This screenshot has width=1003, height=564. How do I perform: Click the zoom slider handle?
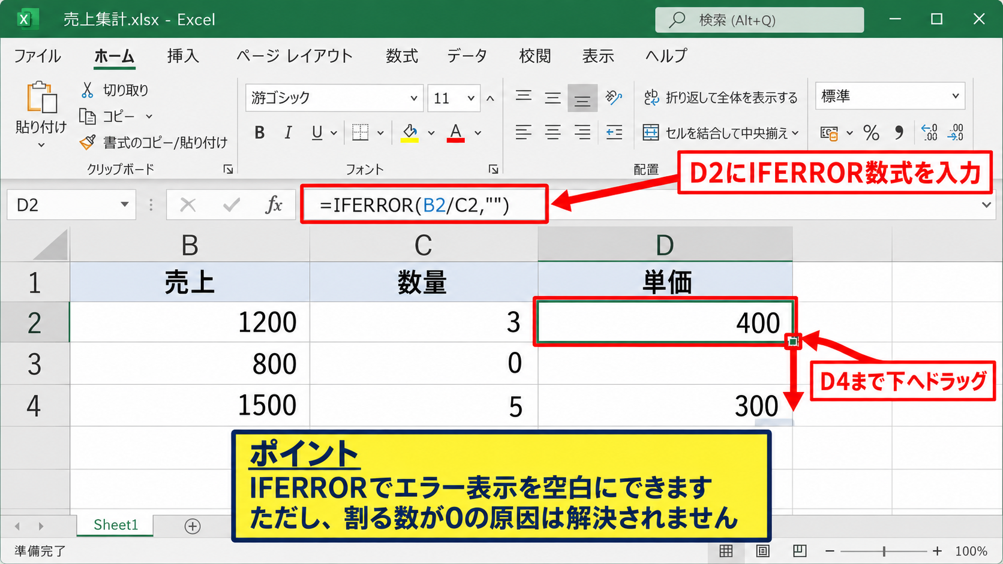[884, 551]
